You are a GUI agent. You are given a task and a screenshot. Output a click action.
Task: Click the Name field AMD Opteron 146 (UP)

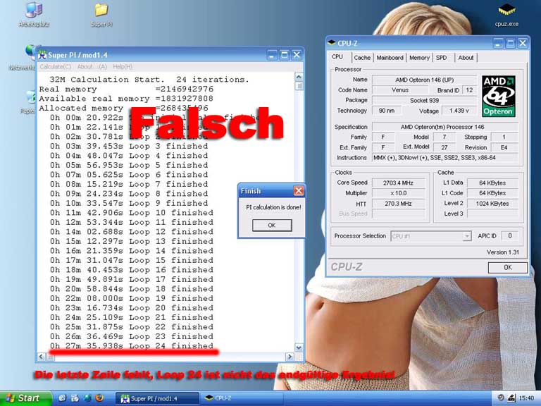coord(424,80)
